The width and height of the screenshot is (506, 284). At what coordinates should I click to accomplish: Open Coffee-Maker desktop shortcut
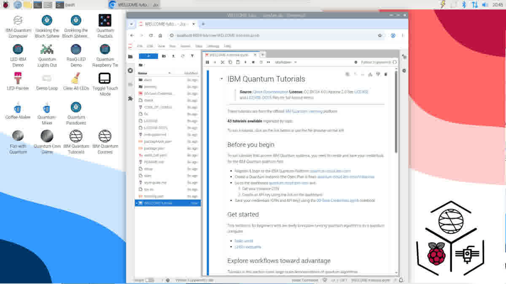(x=18, y=111)
